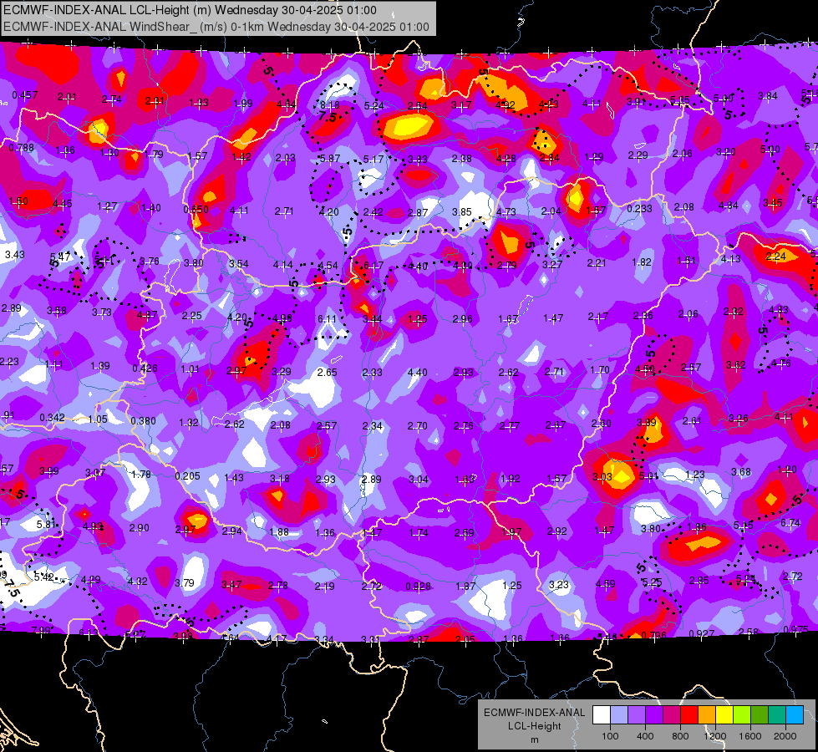
Task: Click the grid value 0.928
Action: click(419, 587)
